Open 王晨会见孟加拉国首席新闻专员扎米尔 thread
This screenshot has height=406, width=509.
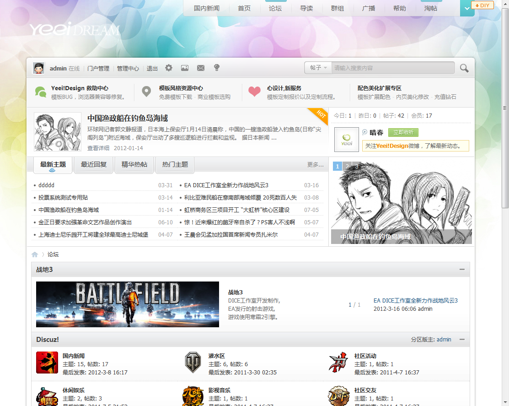(231, 235)
